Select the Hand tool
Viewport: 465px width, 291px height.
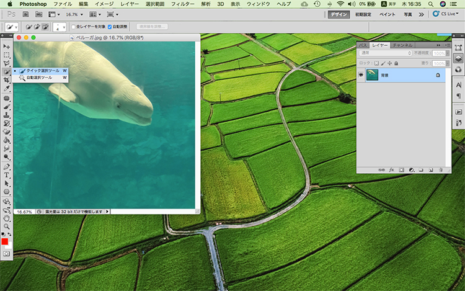(x=7, y=218)
